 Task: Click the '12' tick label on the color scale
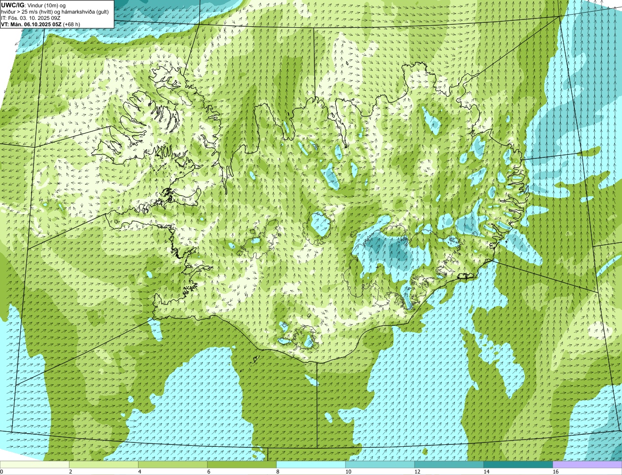tap(417, 472)
